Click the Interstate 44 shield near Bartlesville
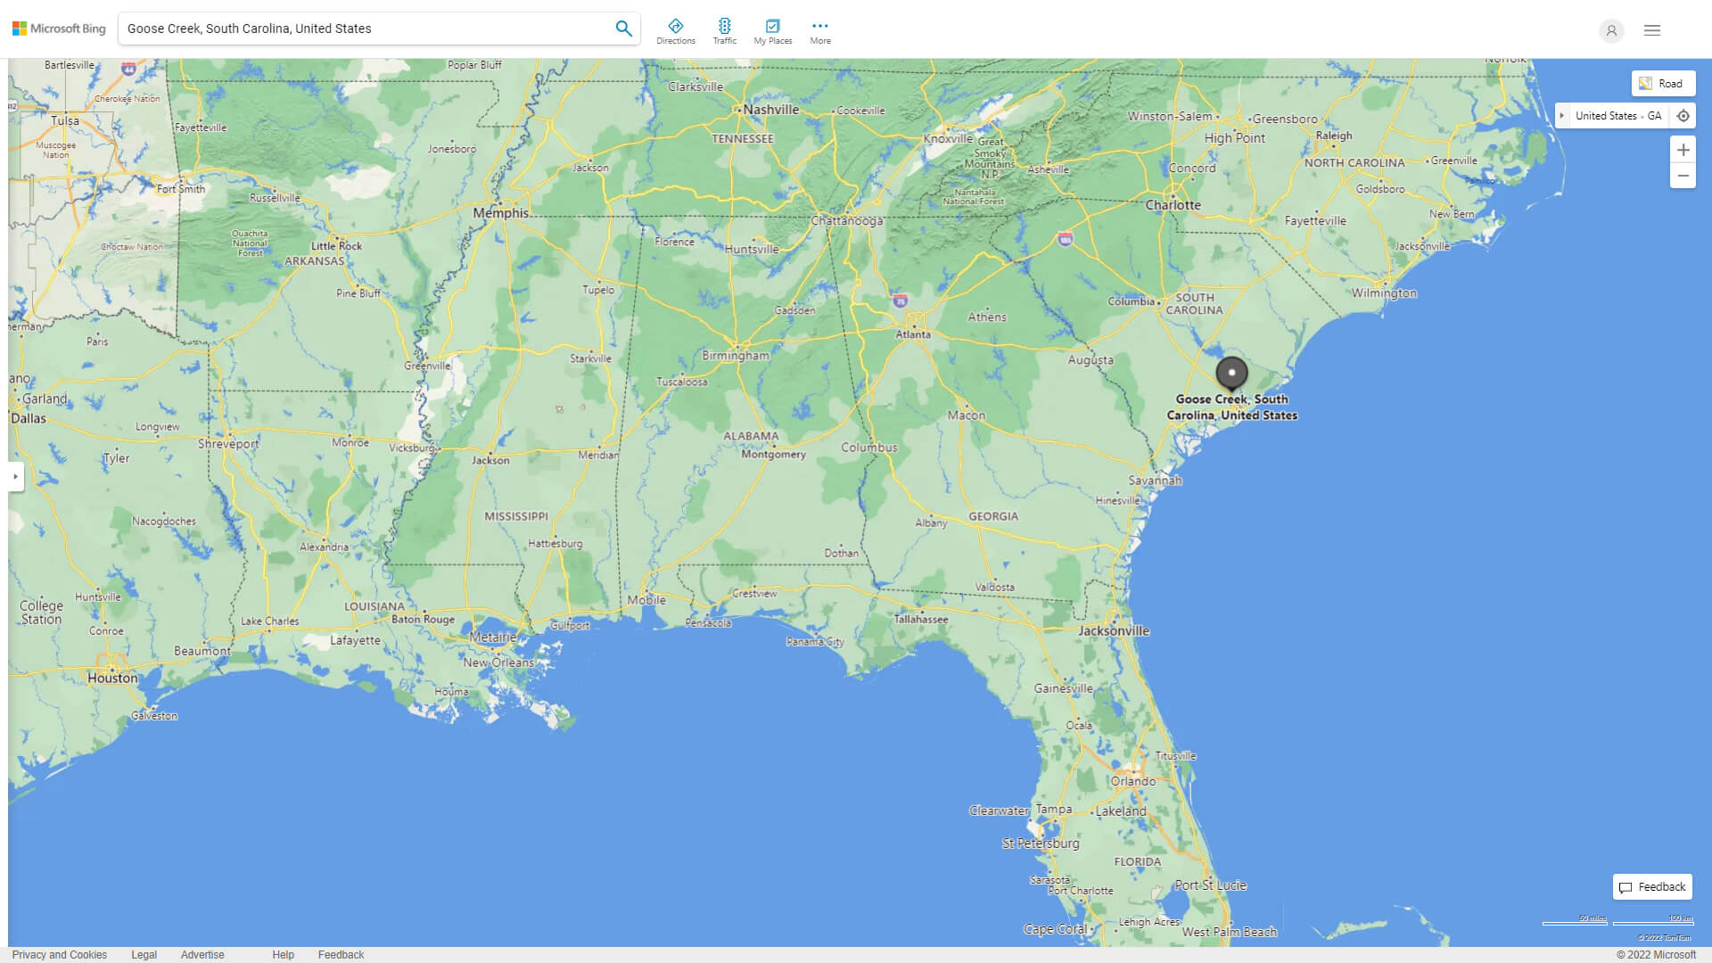 [x=129, y=69]
